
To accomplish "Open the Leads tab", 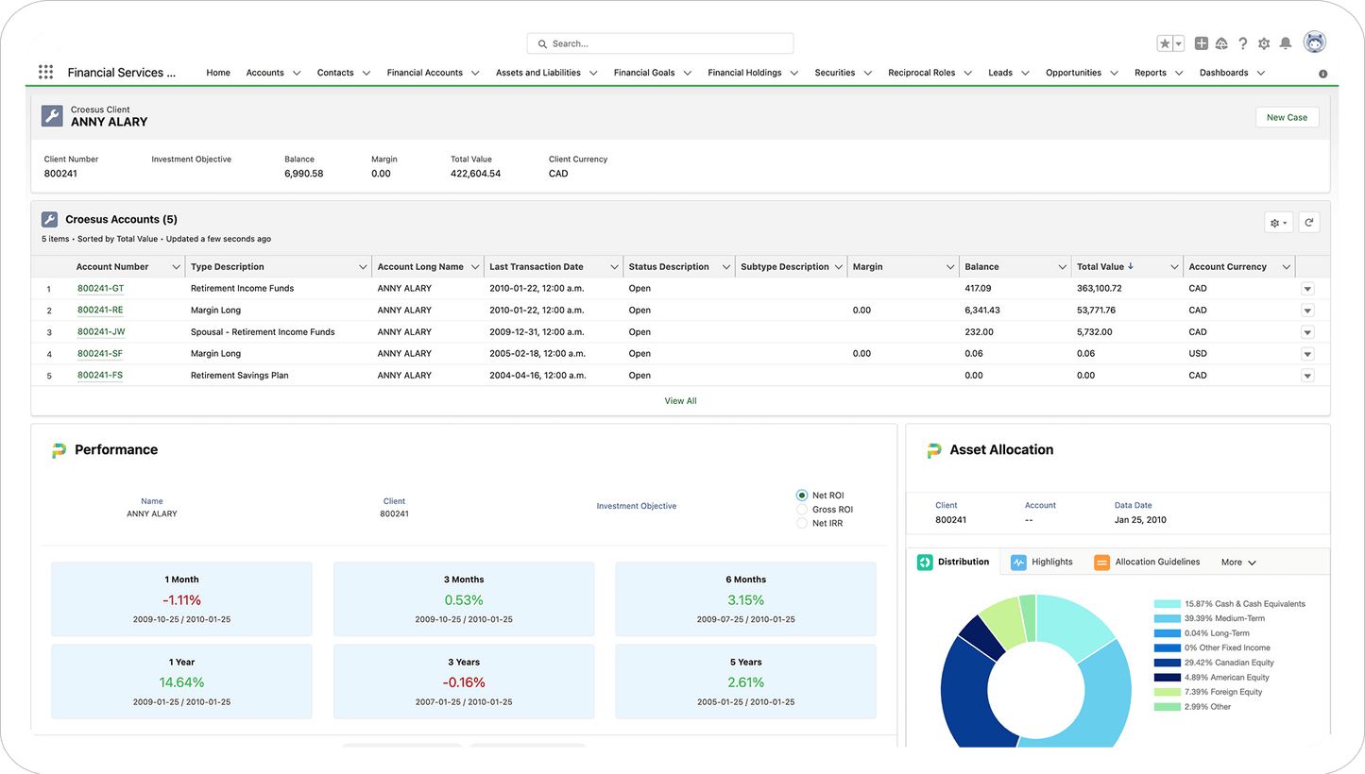I will click(x=1000, y=73).
